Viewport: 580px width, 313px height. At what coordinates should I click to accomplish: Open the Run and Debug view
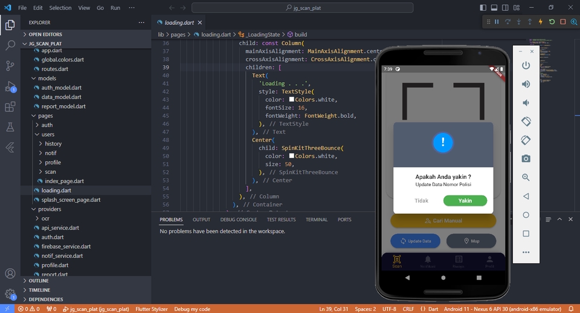pyautogui.click(x=10, y=86)
